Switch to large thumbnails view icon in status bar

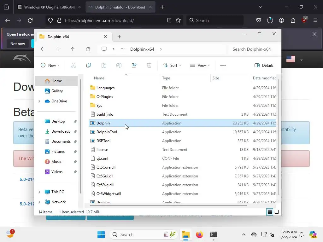[x=277, y=212]
